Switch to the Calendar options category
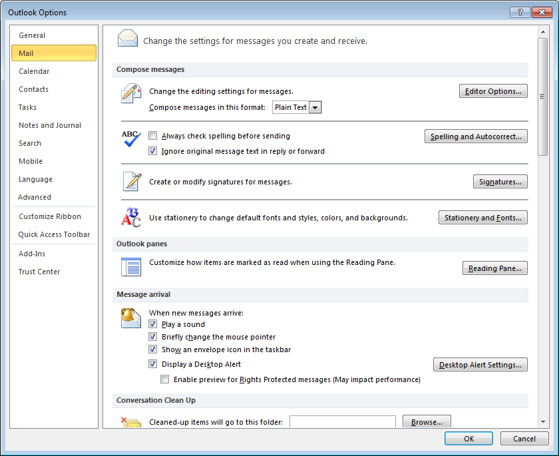 tap(54, 71)
